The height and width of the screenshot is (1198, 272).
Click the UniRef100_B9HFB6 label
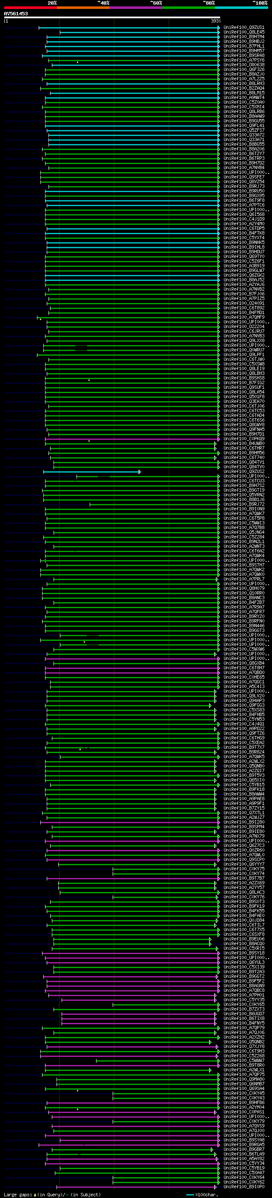[x=244, y=1103]
